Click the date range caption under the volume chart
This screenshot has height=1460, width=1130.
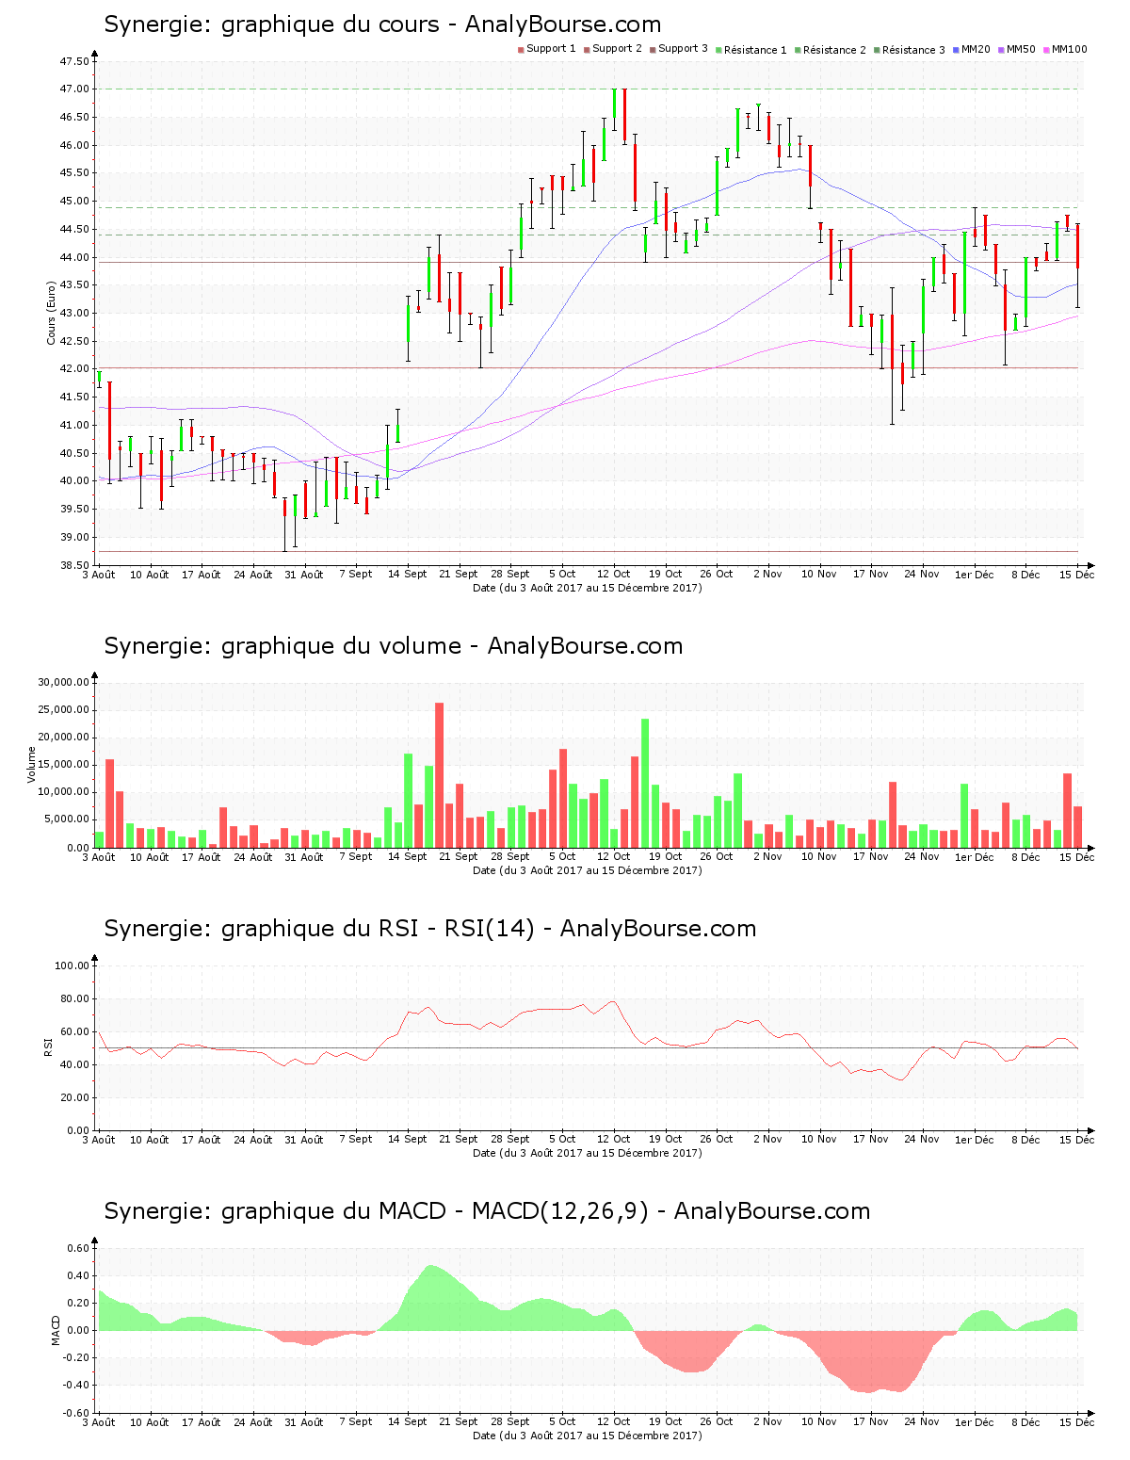pyautogui.click(x=587, y=870)
